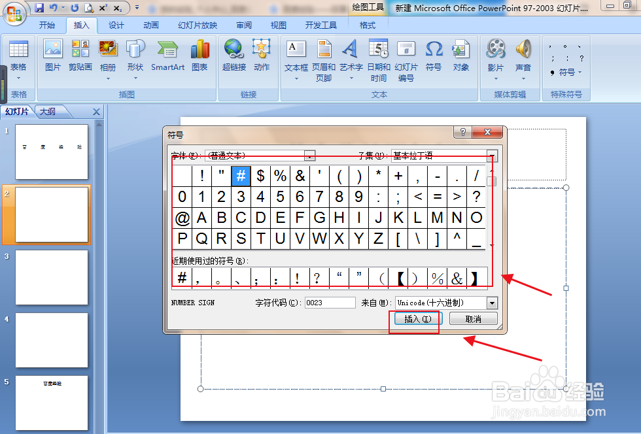The height and width of the screenshot is (434, 641).
Task: Open photo album (相册) tool
Action: click(108, 59)
